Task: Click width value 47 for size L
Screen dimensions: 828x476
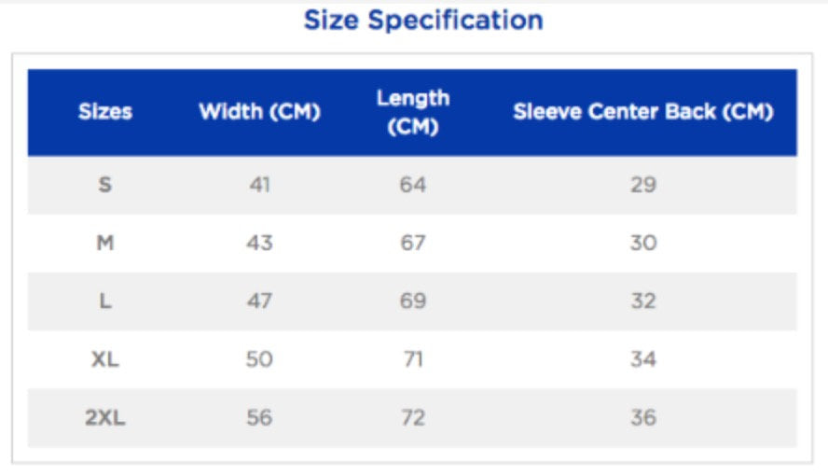Action: pos(259,301)
